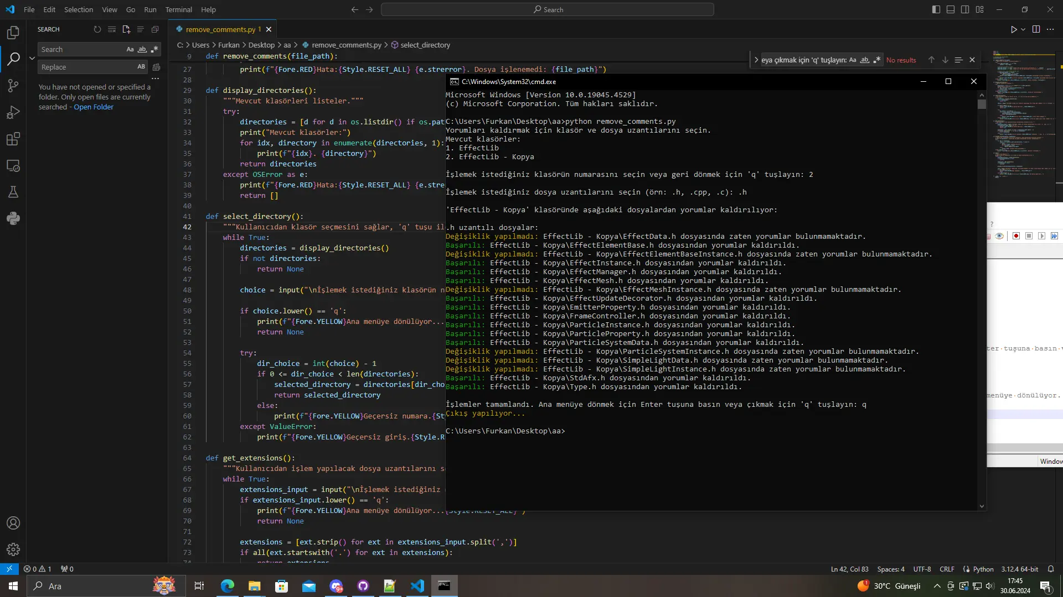Open a new search editor
Image resolution: width=1063 pixels, height=597 pixels.
click(x=126, y=29)
